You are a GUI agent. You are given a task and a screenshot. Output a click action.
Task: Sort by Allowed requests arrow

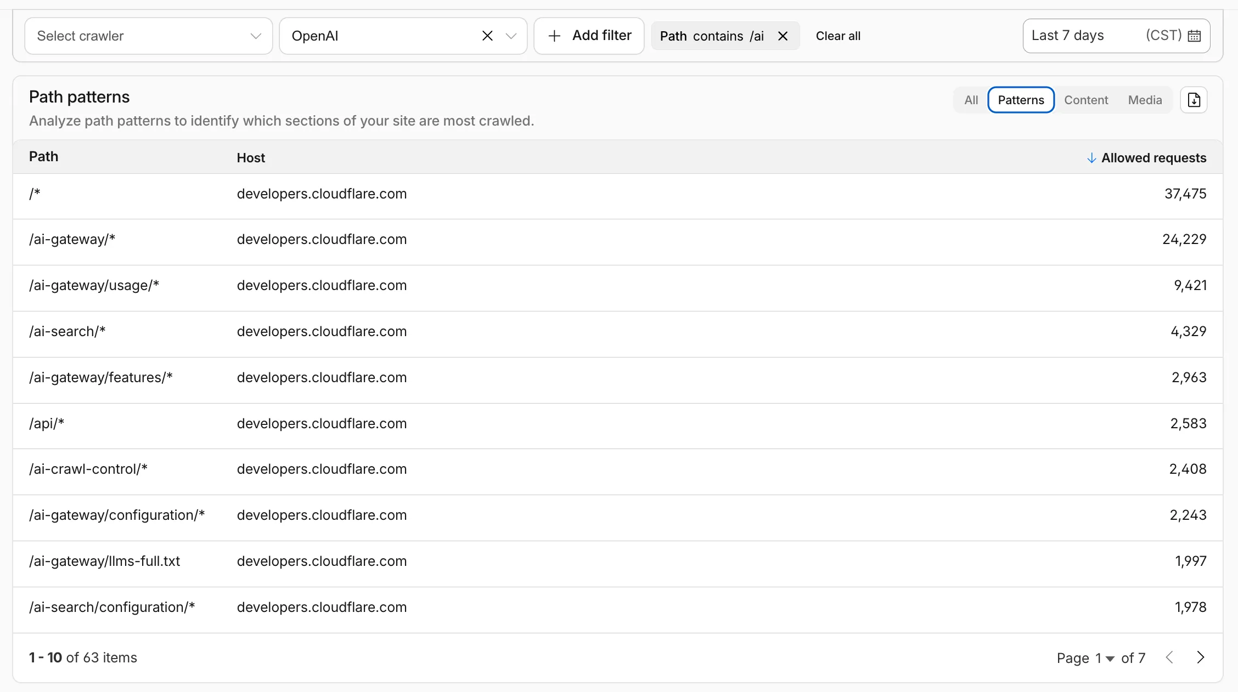[1091, 158]
